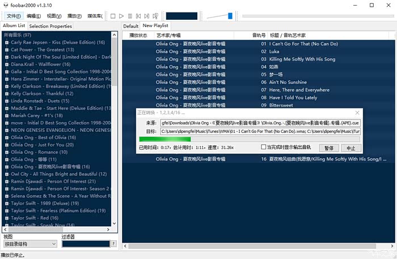Click the filter input field
This screenshot has width=397, height=259.
(85, 244)
